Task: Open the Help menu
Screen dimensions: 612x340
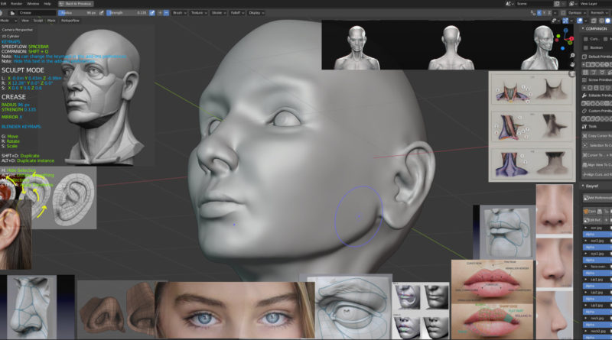Action: click(47, 4)
